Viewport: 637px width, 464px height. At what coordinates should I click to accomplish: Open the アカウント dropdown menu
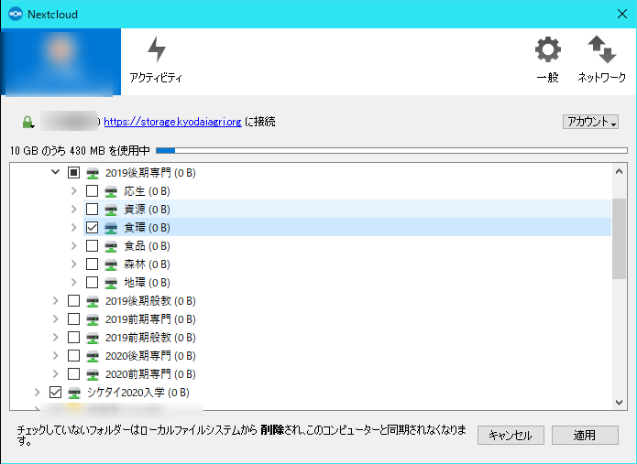(590, 122)
